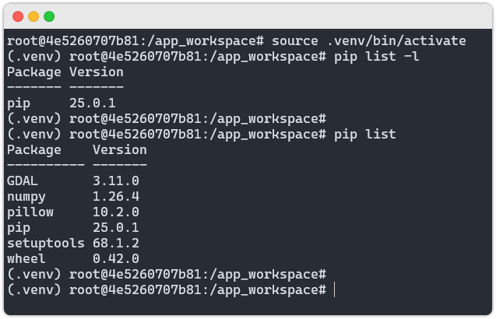Click wheel version 0.42.0
496x319 pixels.
pos(116,258)
